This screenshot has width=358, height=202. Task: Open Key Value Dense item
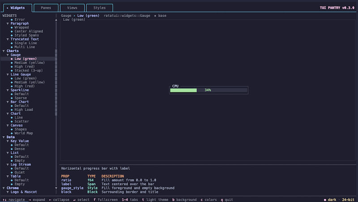pos(20,149)
